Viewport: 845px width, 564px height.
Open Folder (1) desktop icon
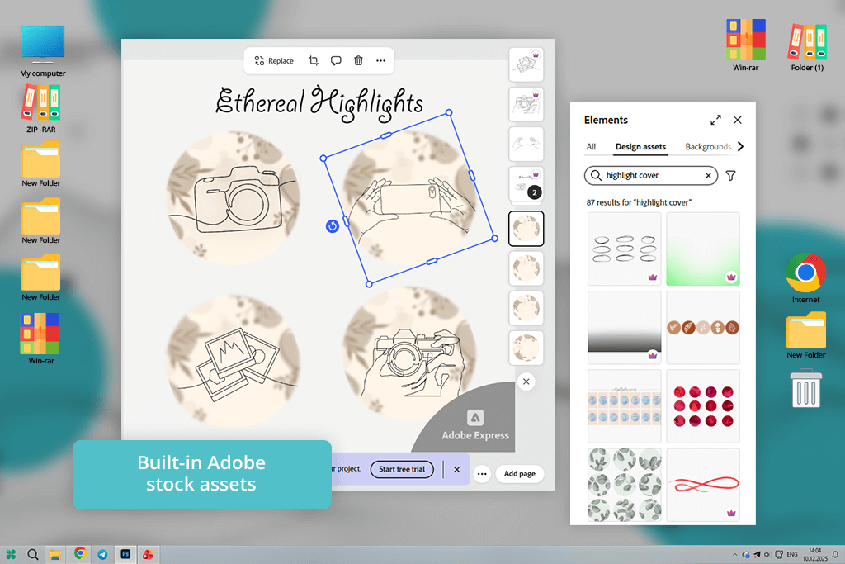(x=807, y=47)
